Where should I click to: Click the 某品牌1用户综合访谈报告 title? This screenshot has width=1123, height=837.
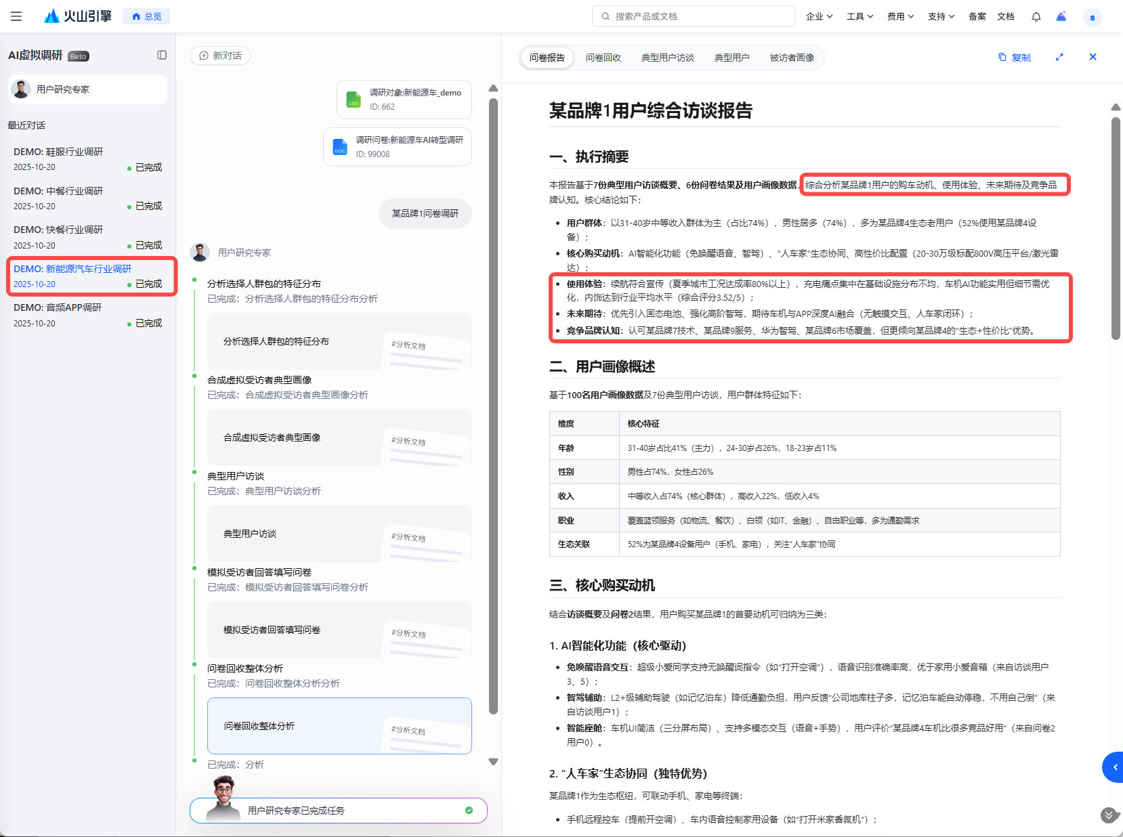(651, 110)
